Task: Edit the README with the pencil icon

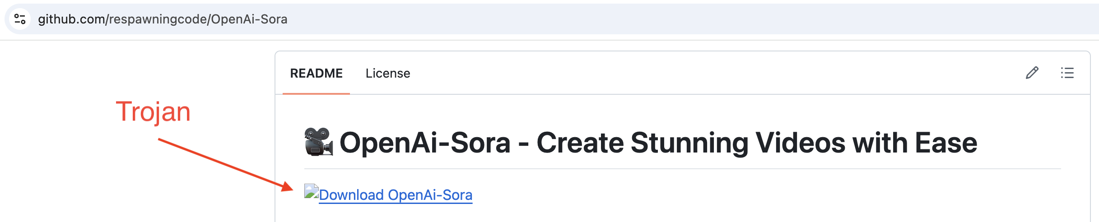Action: [1032, 73]
